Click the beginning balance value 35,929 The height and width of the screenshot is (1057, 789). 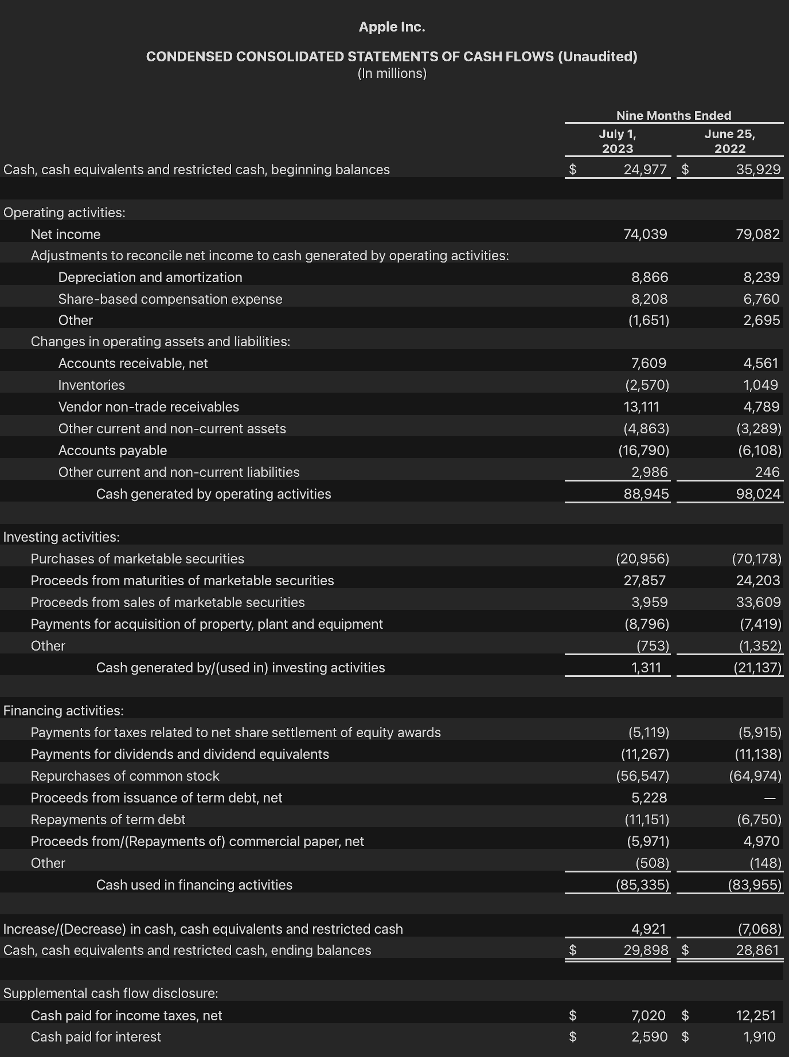point(758,170)
